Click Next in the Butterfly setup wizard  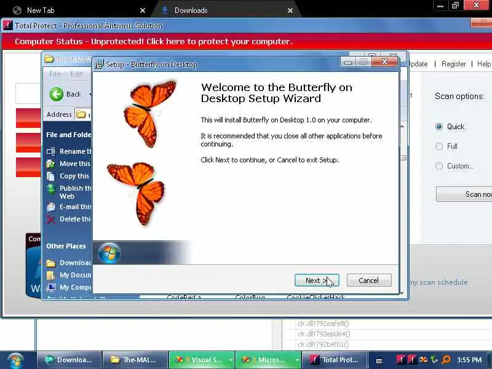[317, 280]
